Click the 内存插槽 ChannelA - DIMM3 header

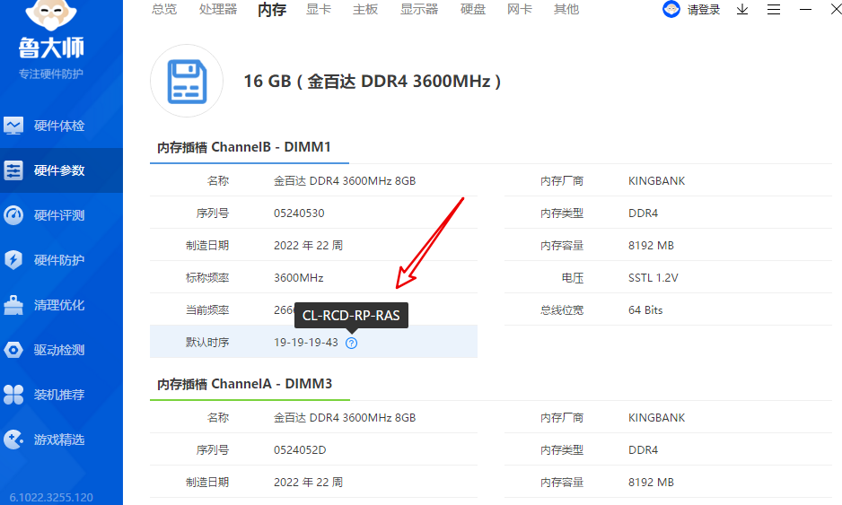(x=244, y=384)
